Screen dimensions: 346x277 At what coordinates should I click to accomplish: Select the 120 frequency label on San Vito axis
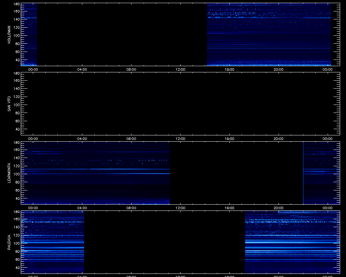point(17,97)
